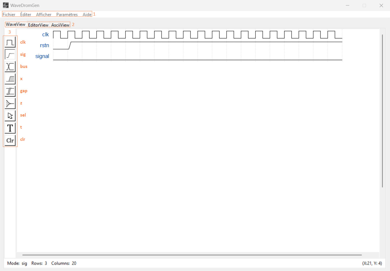Click the clk signal name label
Image resolution: width=390 pixels, height=271 pixels.
click(45, 34)
